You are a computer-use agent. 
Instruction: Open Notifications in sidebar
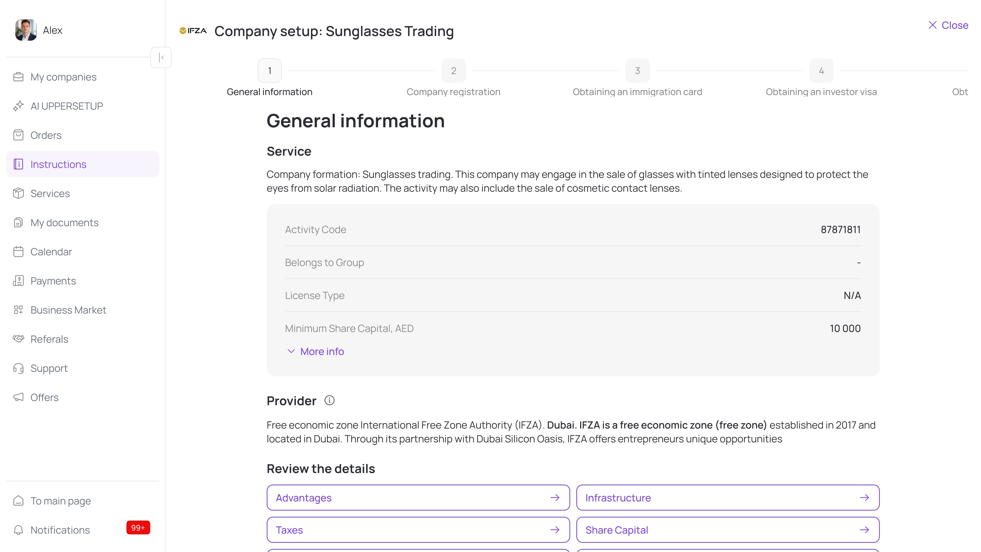(83, 530)
